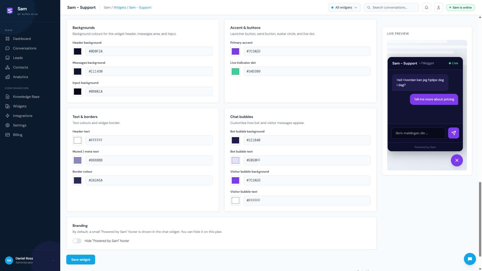The image size is (482, 271).
Task: Click Powered by Sam footer in preview
Action: tap(425, 147)
